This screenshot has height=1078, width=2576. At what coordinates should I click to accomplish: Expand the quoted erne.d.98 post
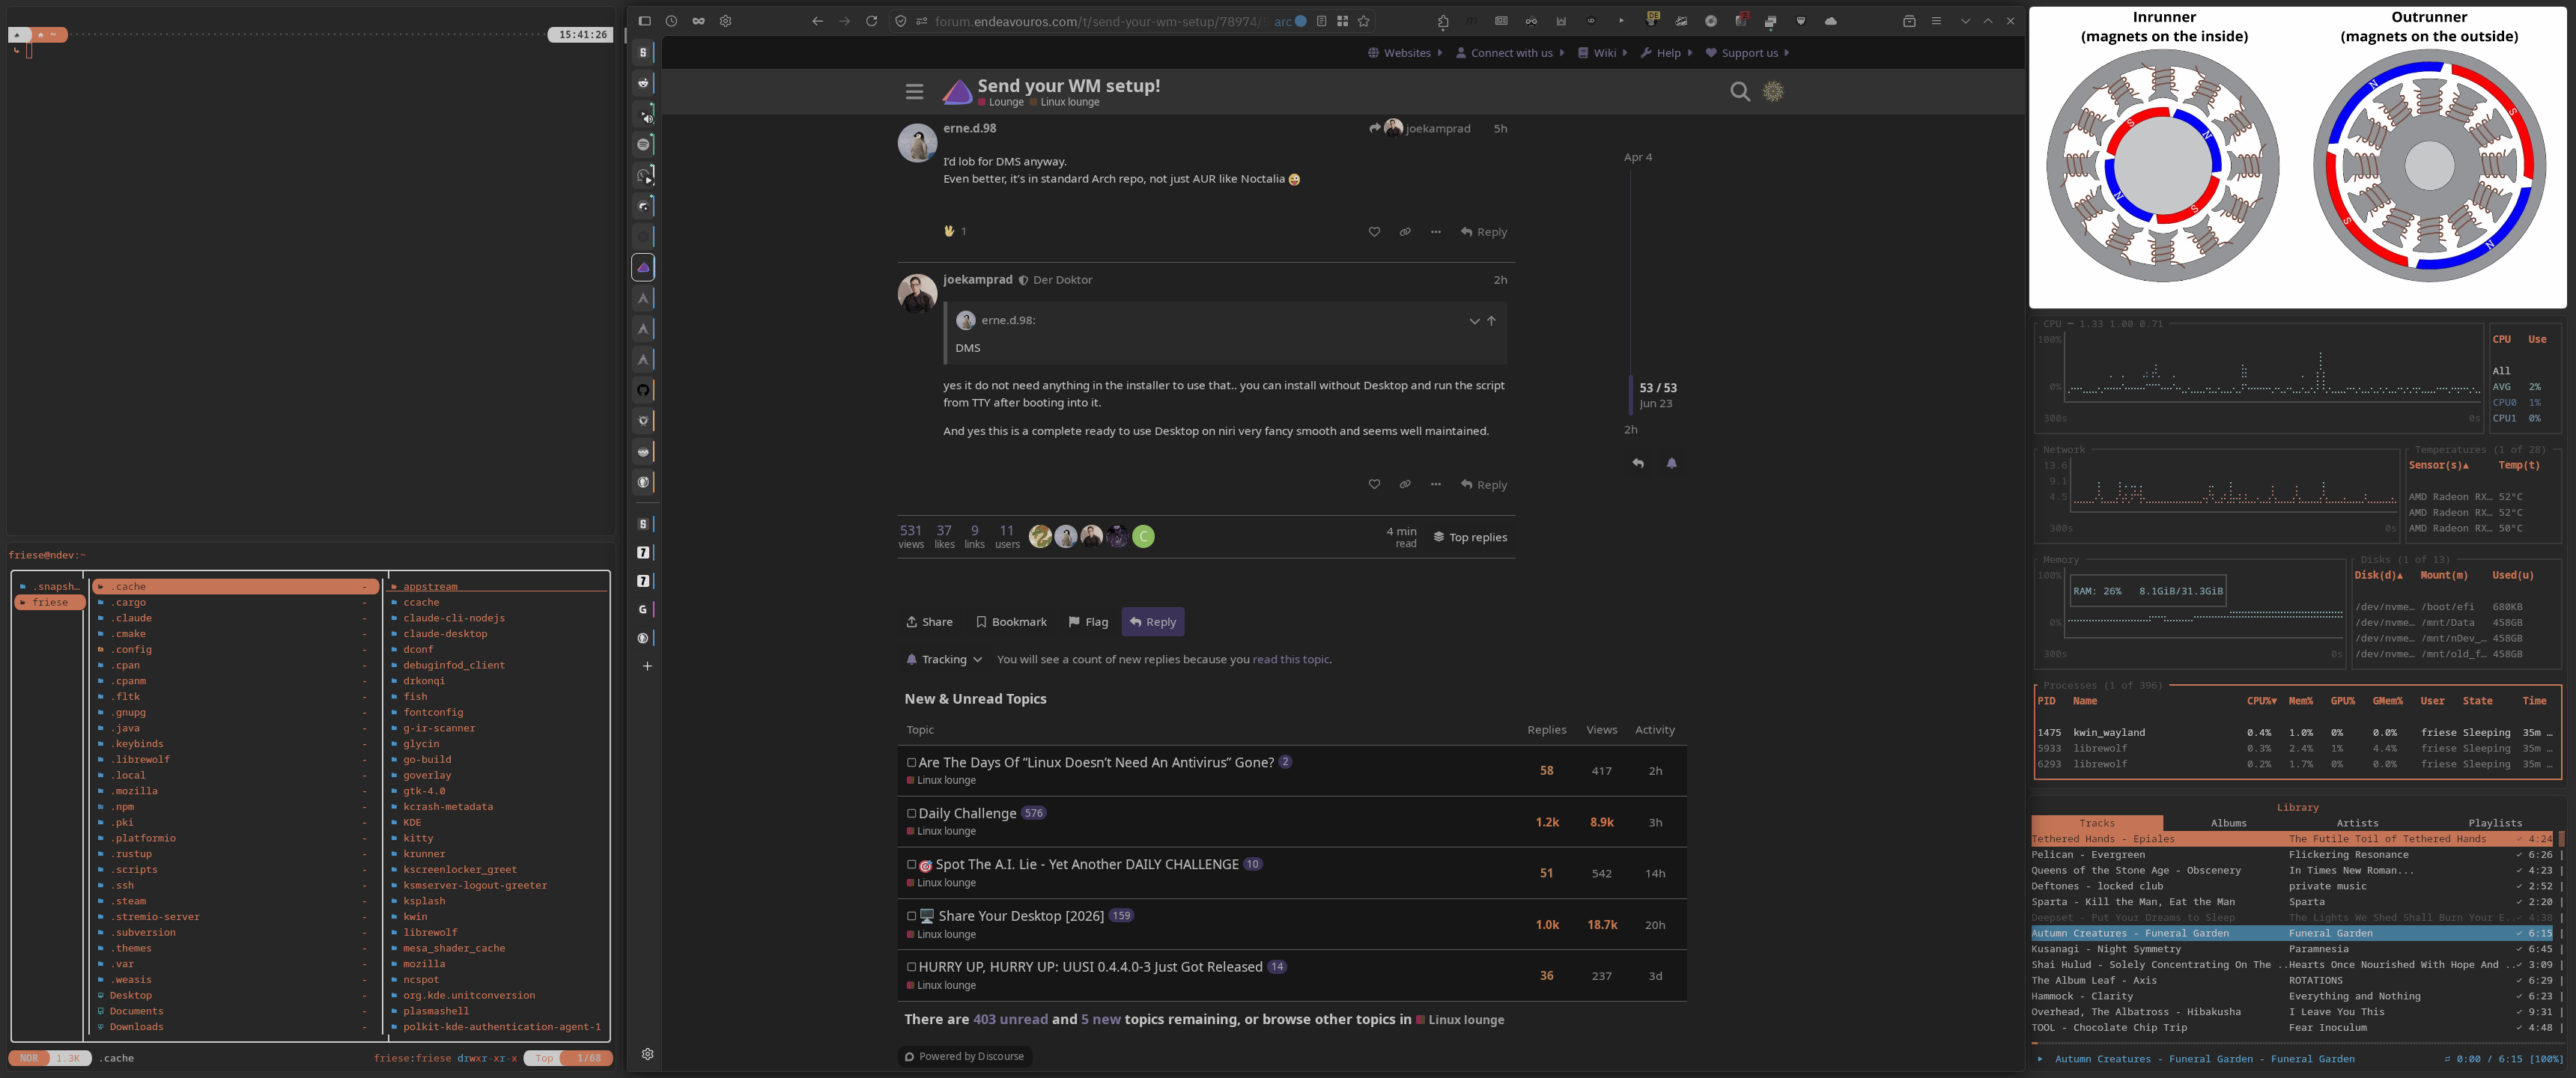(x=1474, y=321)
